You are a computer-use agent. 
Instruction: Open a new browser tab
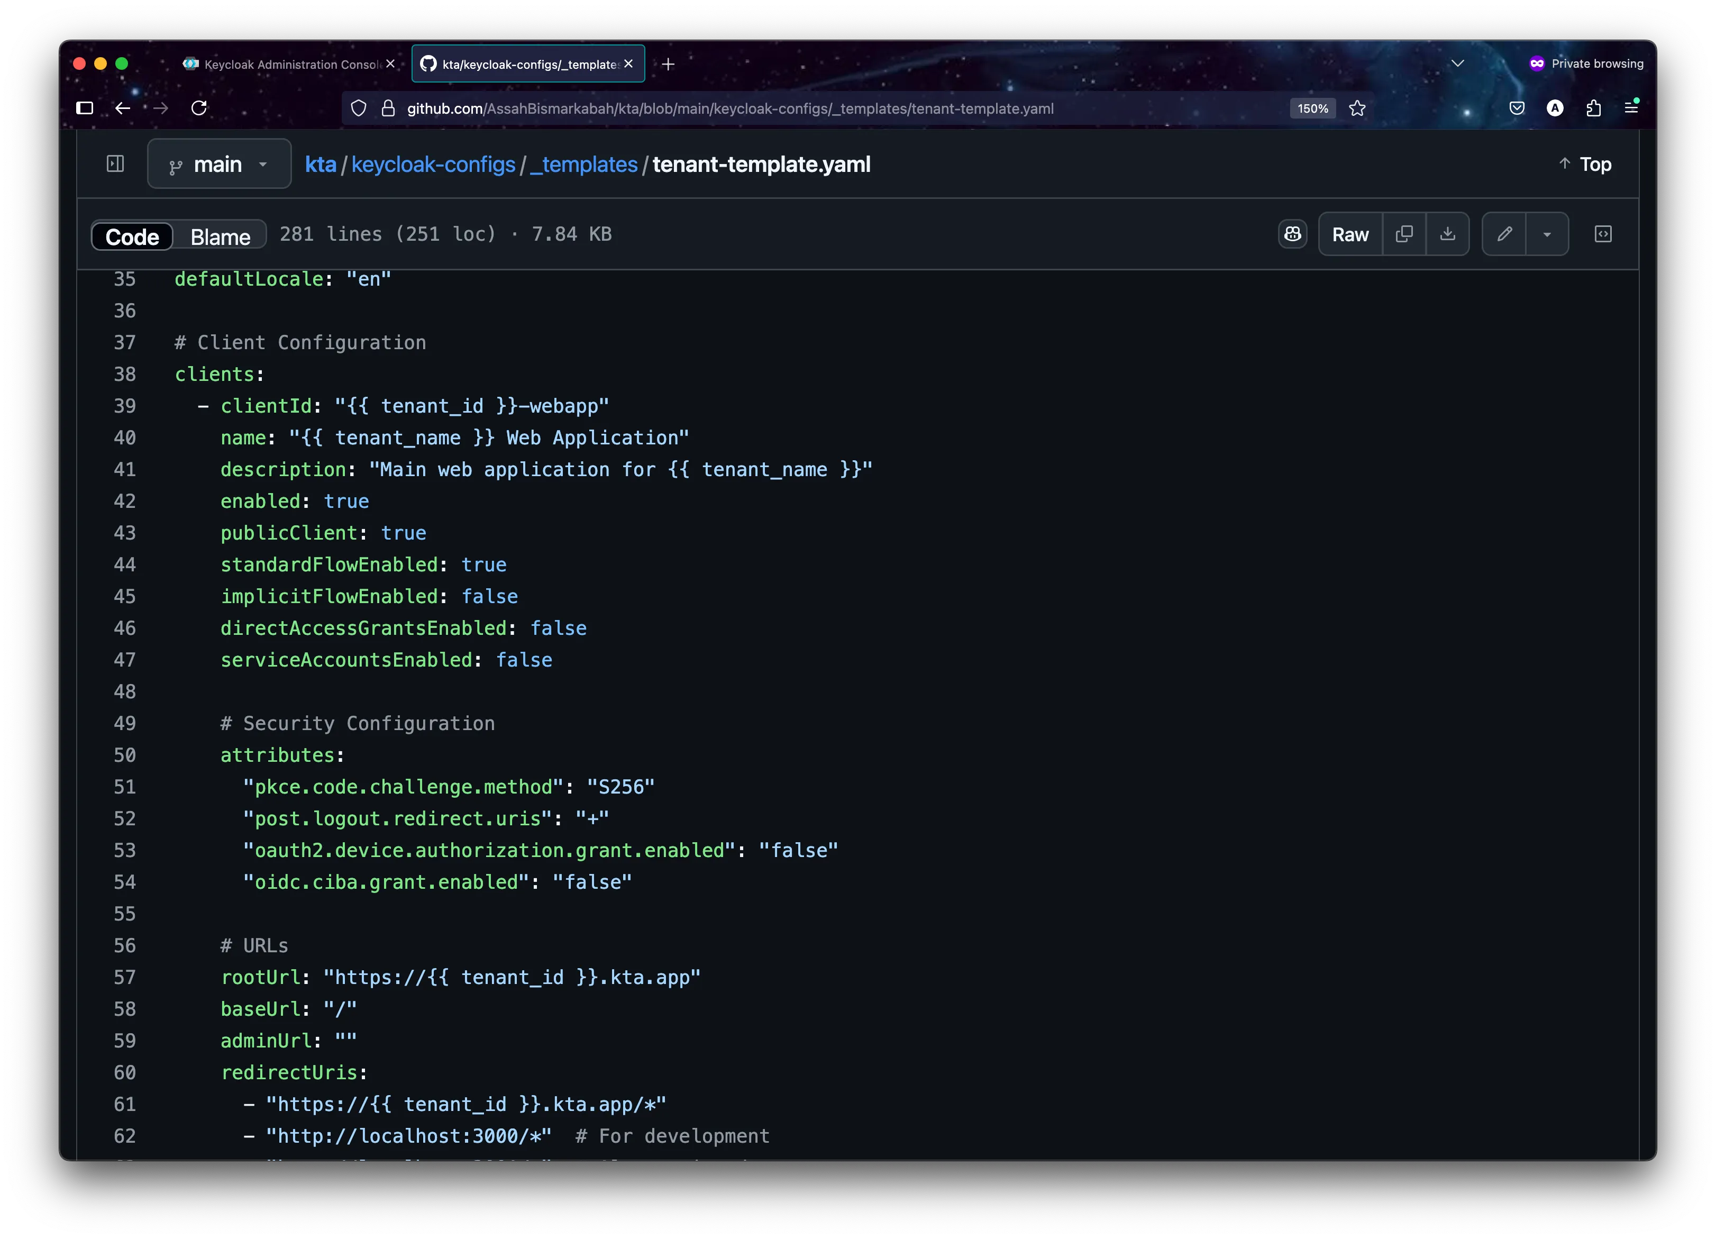[x=667, y=63]
